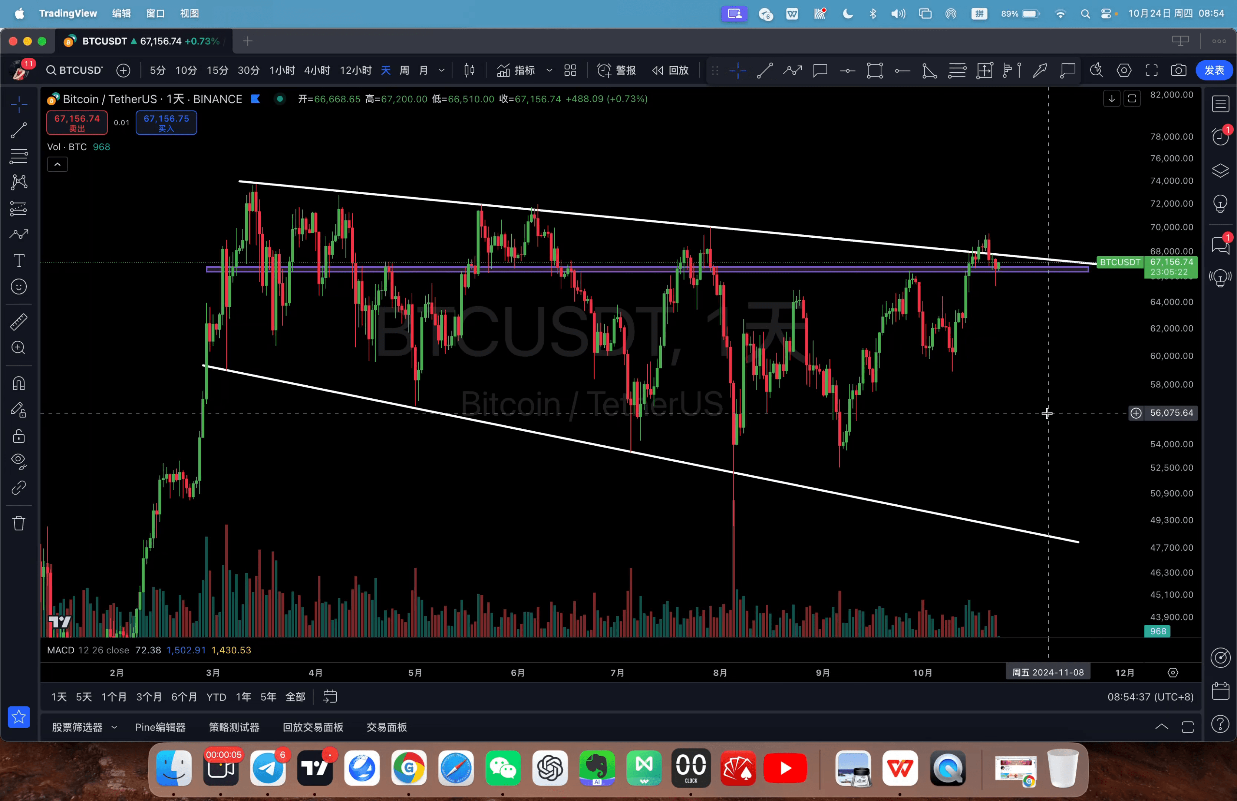Open the candlestick chart type menu
Viewport: 1237px width, 801px height.
pos(469,70)
